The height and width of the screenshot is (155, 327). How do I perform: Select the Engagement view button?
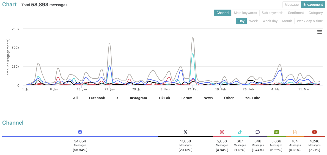[x=313, y=5]
